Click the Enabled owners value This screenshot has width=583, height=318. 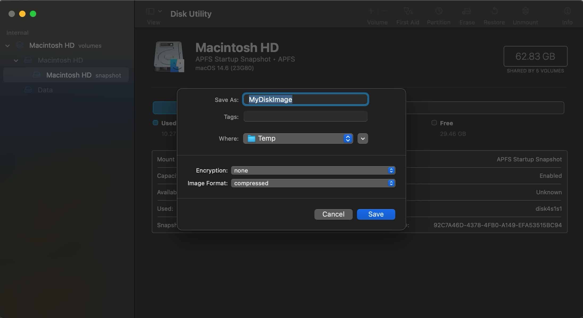click(x=551, y=176)
